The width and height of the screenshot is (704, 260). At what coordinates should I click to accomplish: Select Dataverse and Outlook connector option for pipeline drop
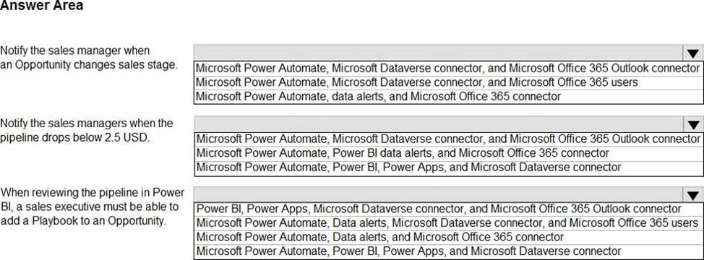tap(449, 139)
